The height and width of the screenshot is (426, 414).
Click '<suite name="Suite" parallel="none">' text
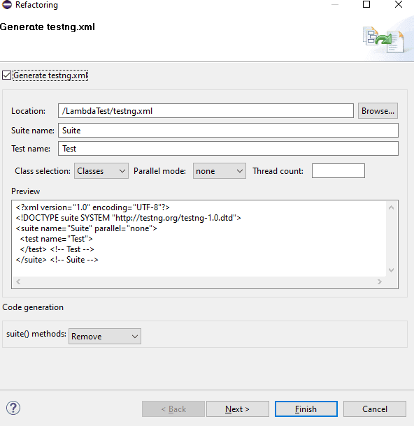pyautogui.click(x=87, y=228)
